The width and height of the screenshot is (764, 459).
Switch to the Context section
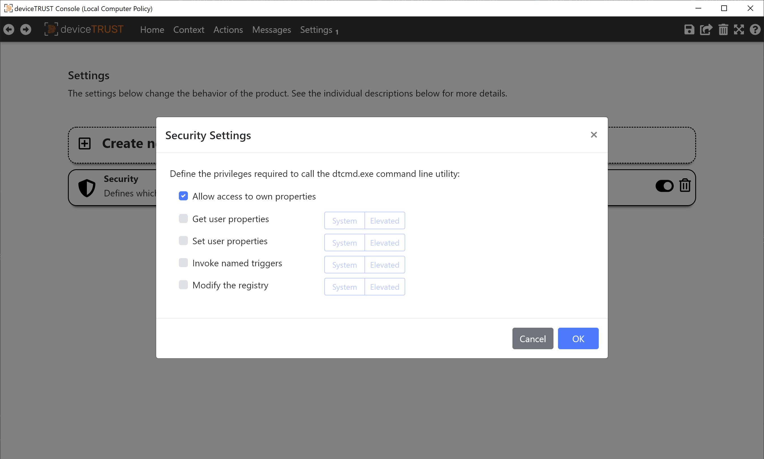coord(189,30)
